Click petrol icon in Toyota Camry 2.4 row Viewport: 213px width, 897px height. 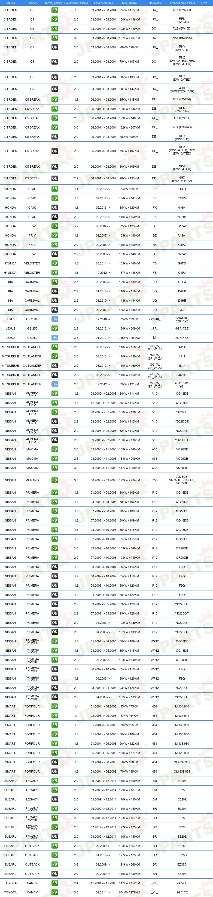click(x=54, y=883)
